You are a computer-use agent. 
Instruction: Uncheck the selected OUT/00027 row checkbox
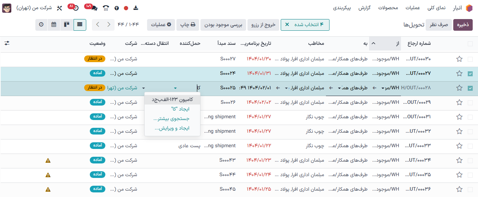click(470, 73)
